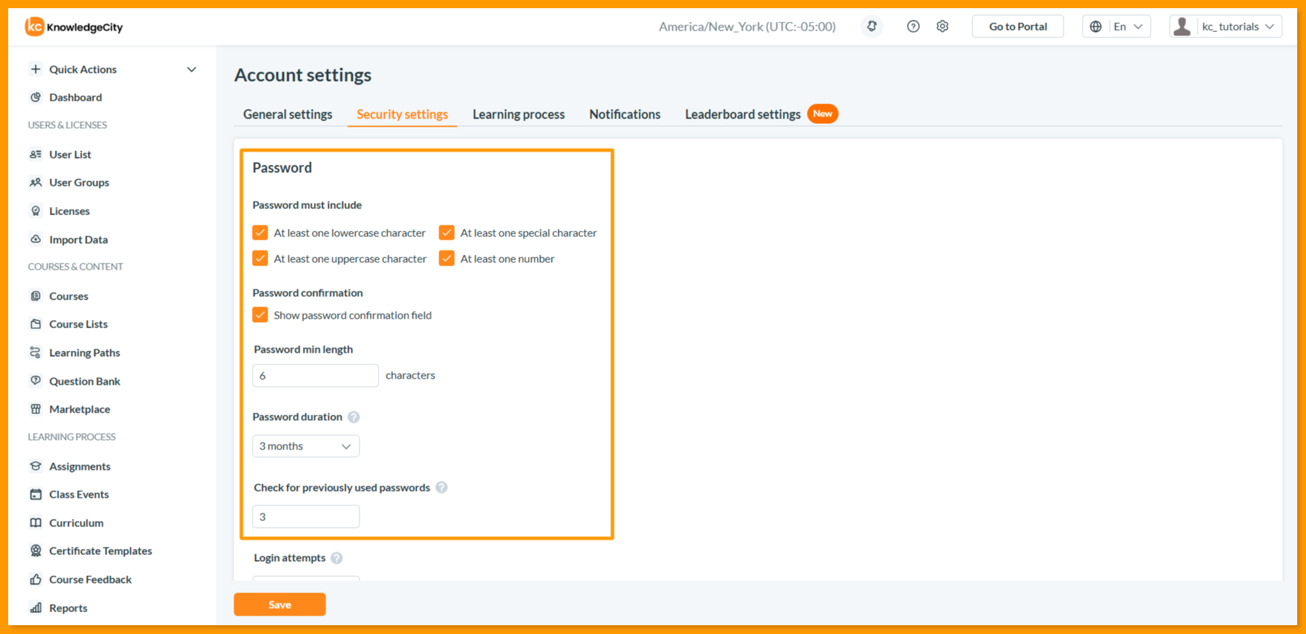Show Password duration help tooltip icon

click(x=353, y=417)
